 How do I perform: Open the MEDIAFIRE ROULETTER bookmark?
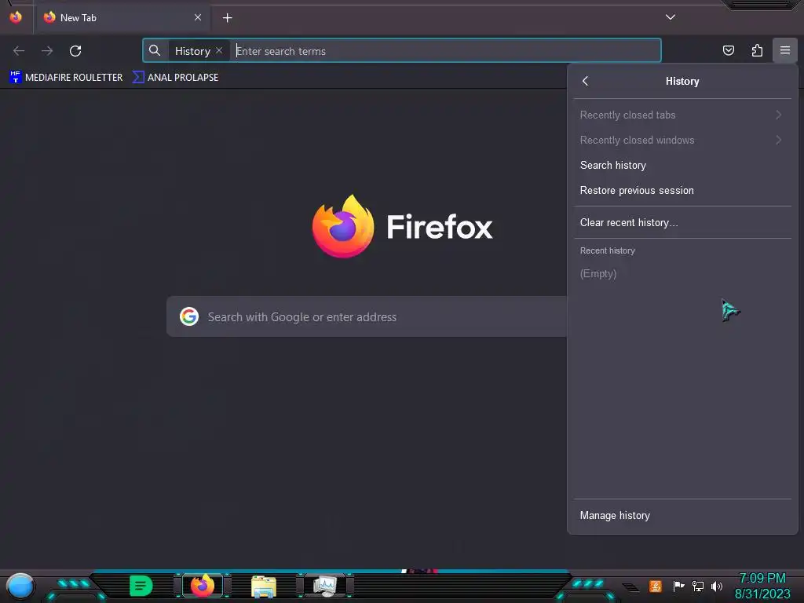point(66,78)
